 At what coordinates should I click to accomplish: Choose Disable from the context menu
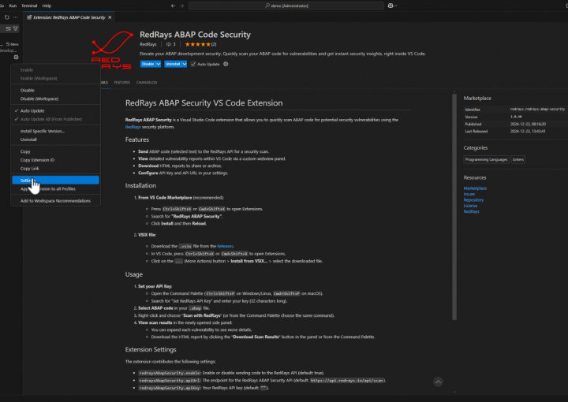click(55, 90)
